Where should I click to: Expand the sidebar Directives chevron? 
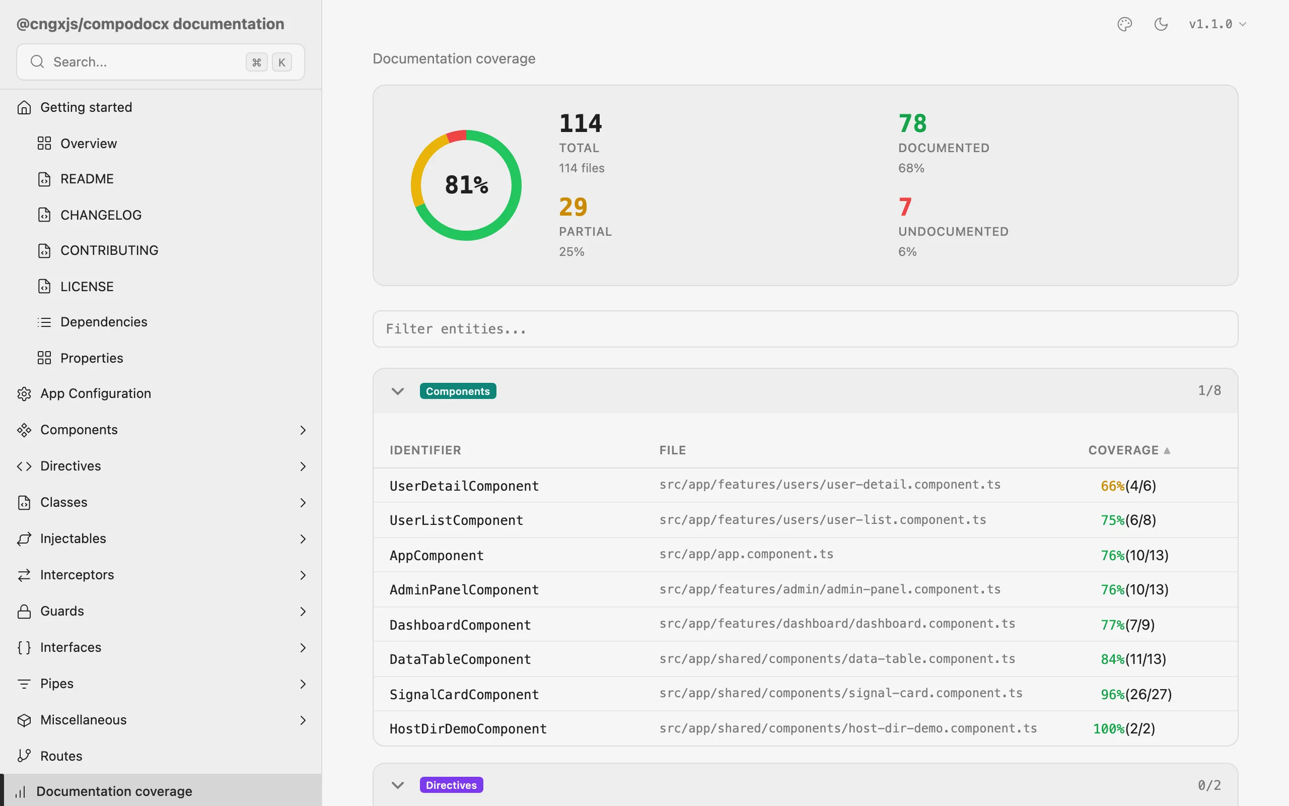303,466
